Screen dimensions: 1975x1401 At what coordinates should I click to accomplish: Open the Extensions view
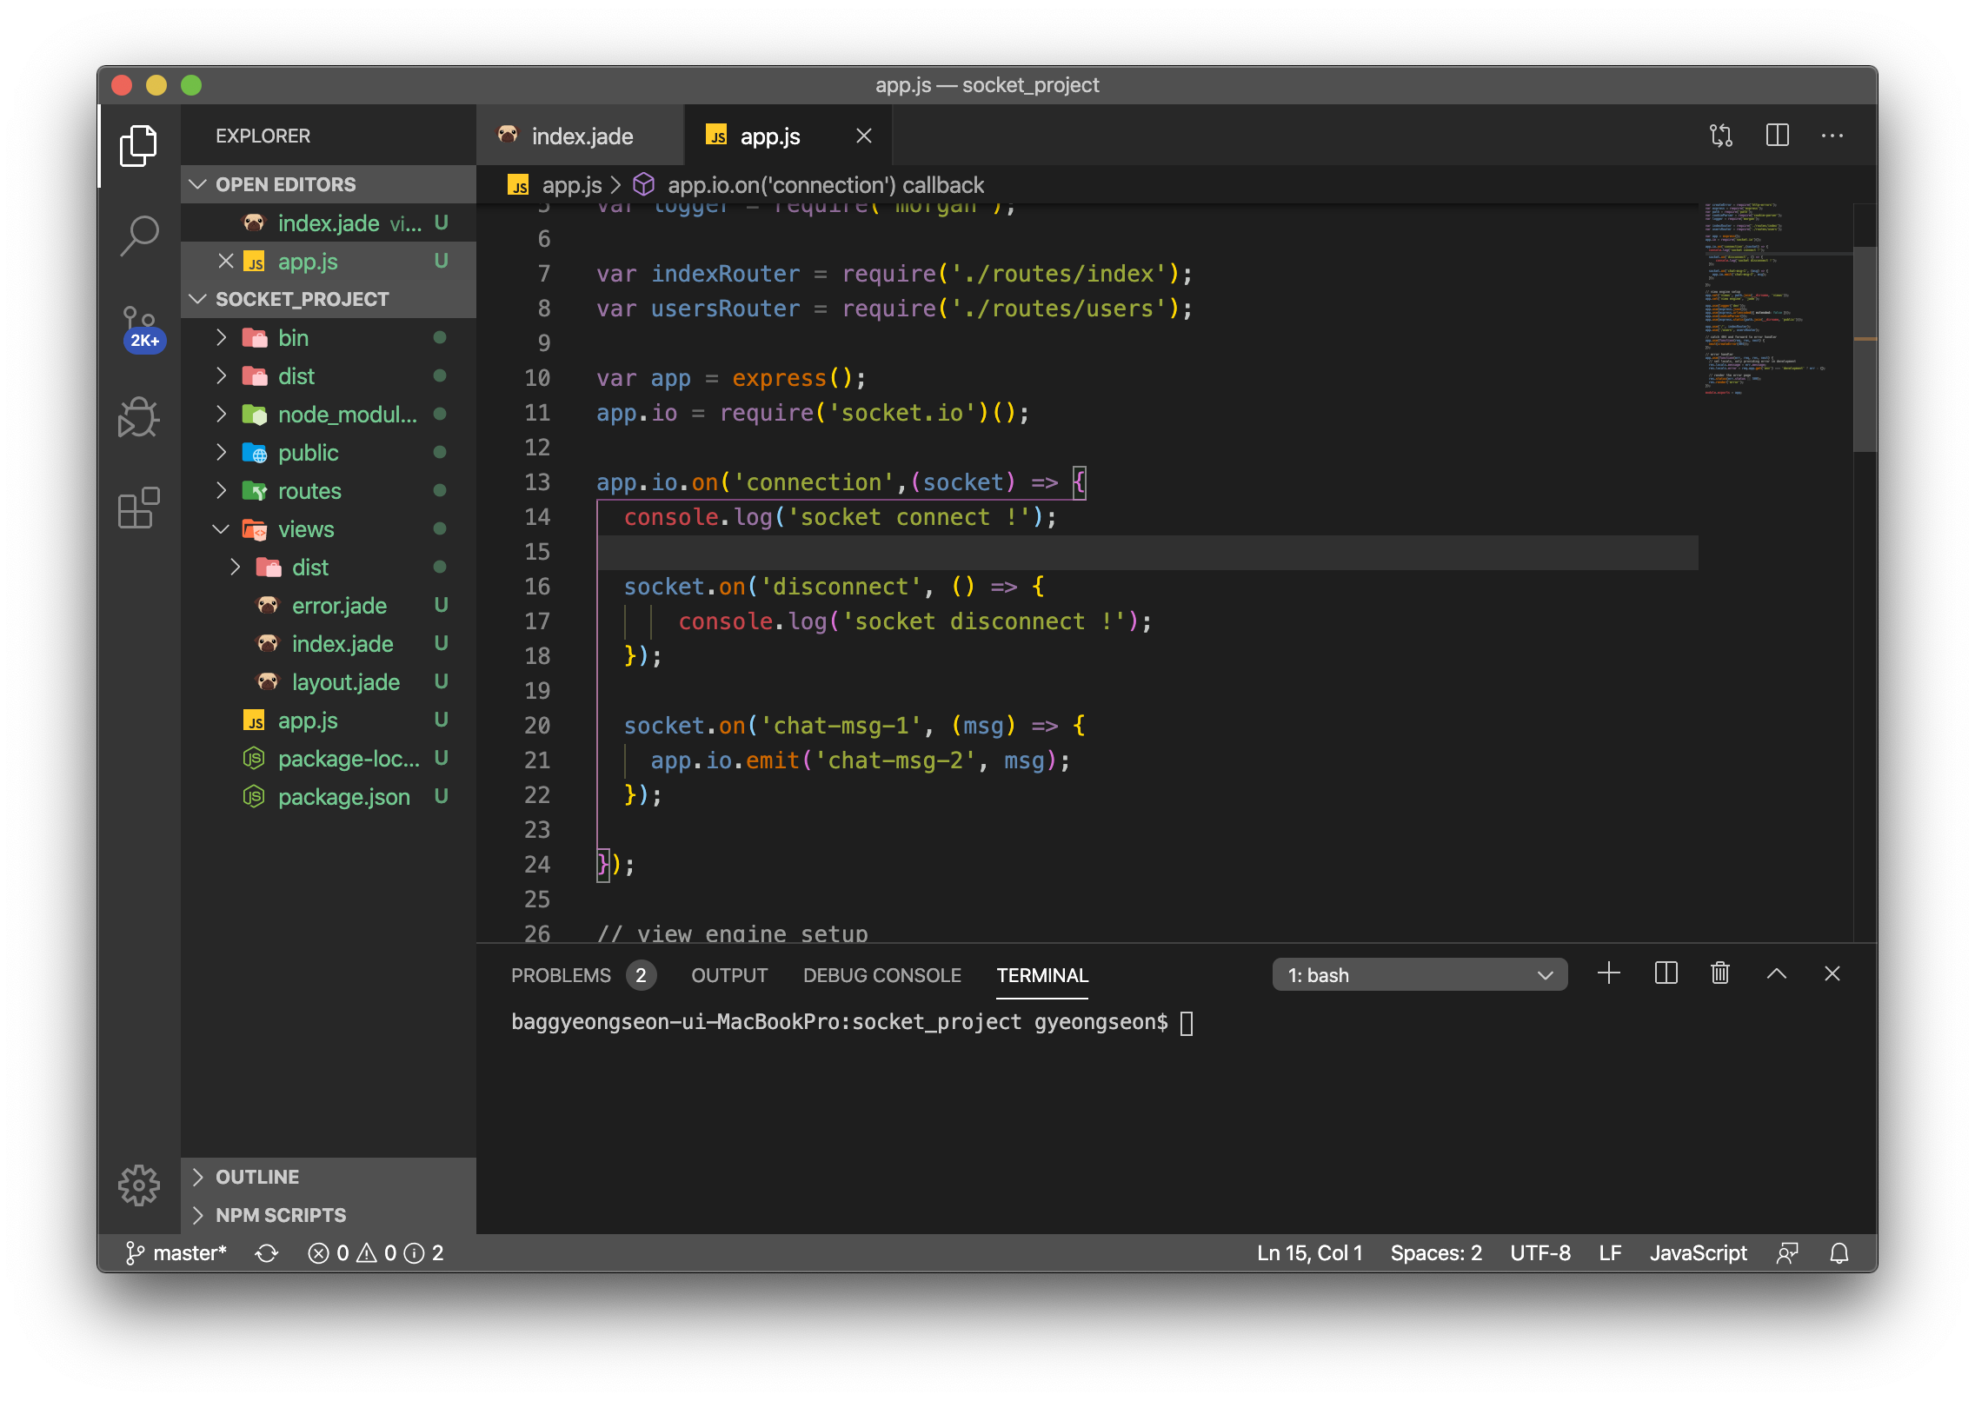tap(139, 508)
